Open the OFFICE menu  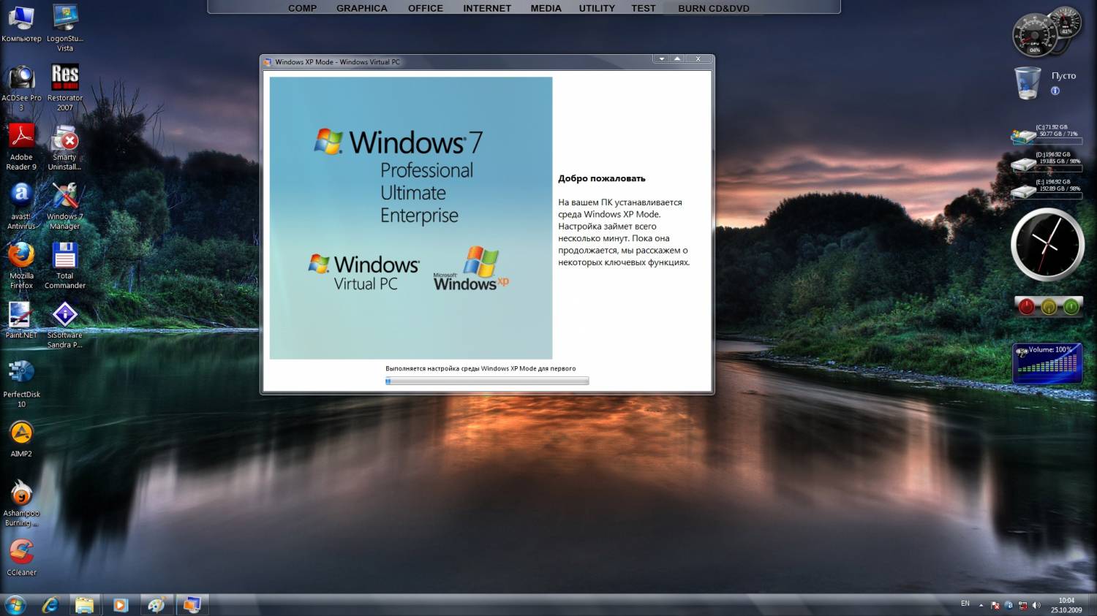click(426, 8)
